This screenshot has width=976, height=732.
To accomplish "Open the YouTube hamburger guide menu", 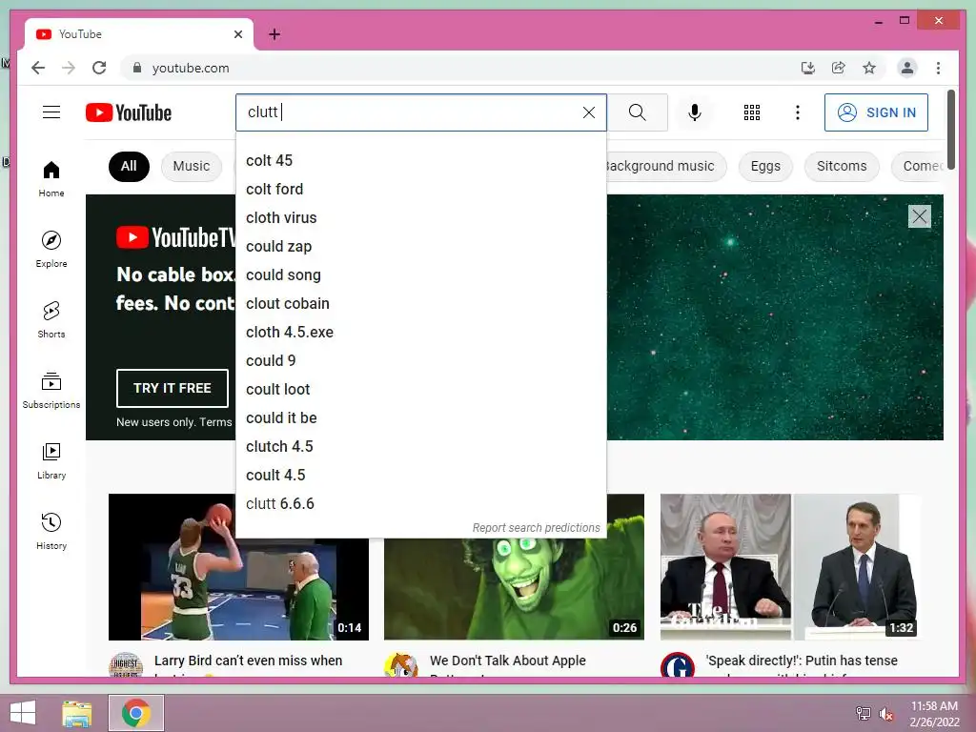I will [51, 112].
